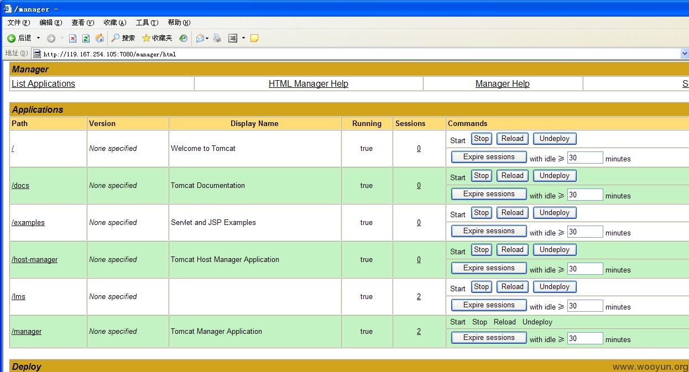Screen dimensions: 689x372
Task: Open the /manager application path link
Action: tap(27, 331)
